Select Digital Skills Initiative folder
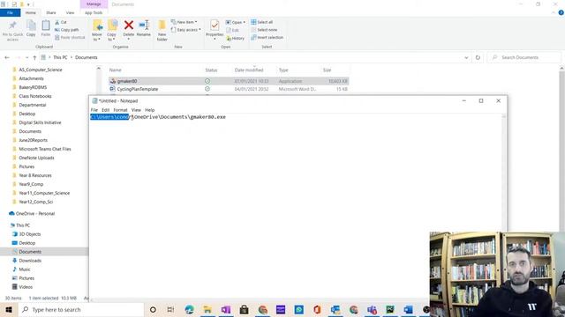Screen dimensions: 565x317 [x=40, y=122]
